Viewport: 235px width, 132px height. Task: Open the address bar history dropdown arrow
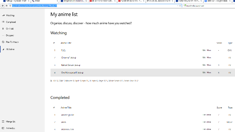click(x=178, y=6)
